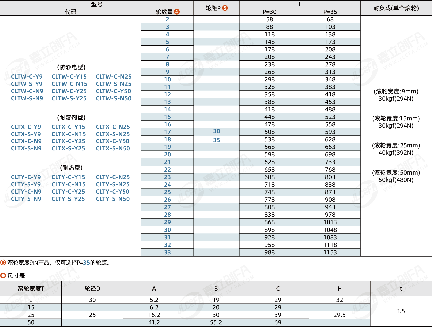
Task: Click value 1.5 in column t
Action: (x=401, y=311)
